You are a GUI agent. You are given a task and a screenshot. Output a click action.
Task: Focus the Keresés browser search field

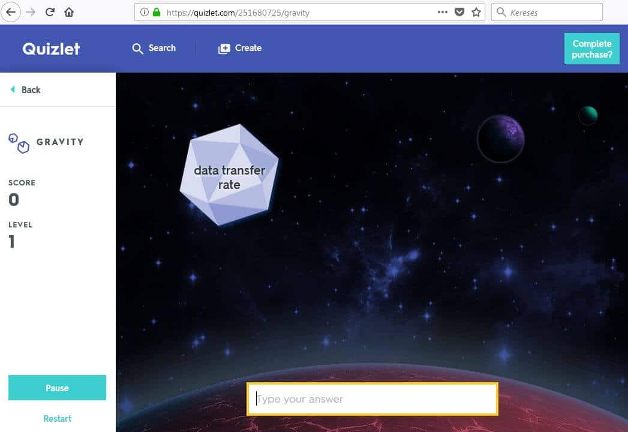546,12
